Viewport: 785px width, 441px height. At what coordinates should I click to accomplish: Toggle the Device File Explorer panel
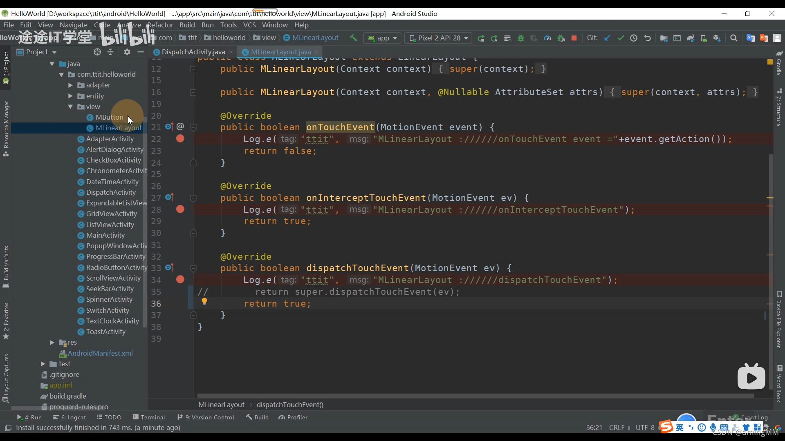(779, 319)
